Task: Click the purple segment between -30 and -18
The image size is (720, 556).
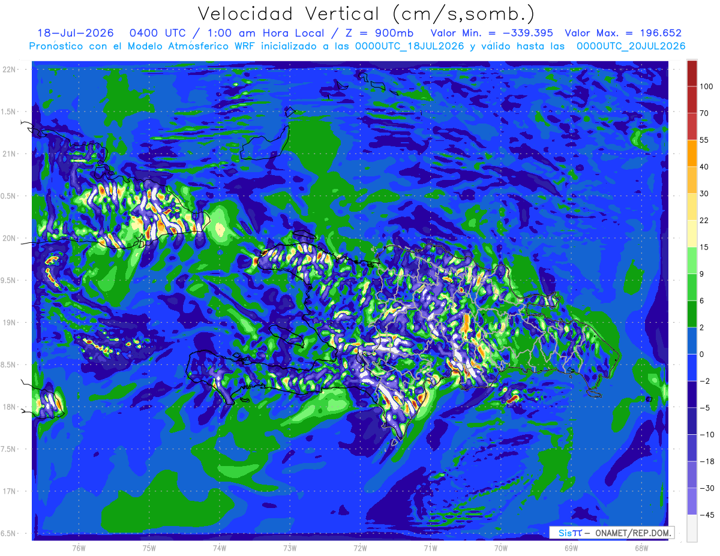Action: (692, 474)
